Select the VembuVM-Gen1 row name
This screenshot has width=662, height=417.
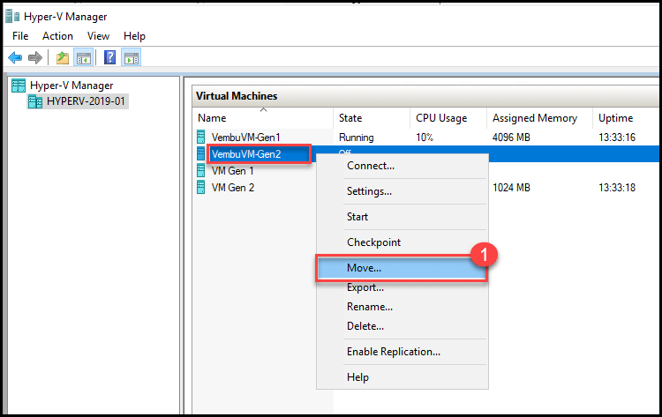click(x=244, y=138)
